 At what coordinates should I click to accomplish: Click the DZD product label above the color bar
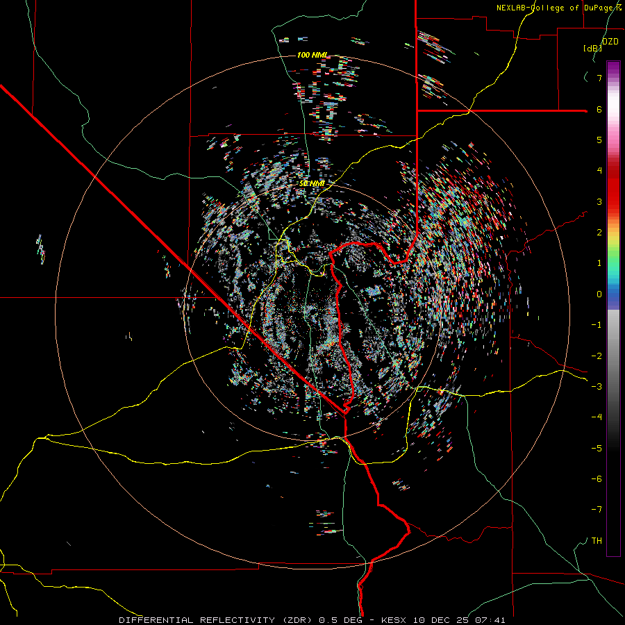click(x=610, y=42)
